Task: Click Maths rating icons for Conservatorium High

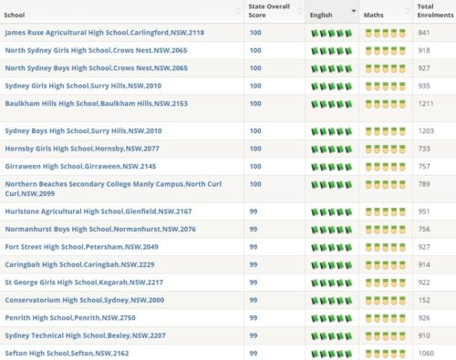Action: tap(386, 301)
